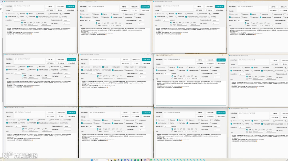The height and width of the screenshot is (161, 288).
Task: Click 文章下载 button in top-left window
Action: pos(50,6)
